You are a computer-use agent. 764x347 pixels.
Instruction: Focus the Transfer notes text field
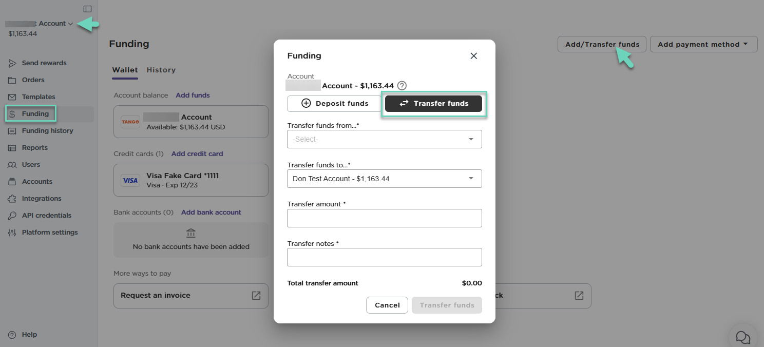384,257
